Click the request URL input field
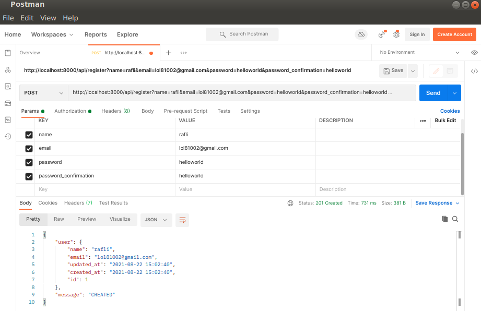The height and width of the screenshot is (311, 481). (x=235, y=92)
